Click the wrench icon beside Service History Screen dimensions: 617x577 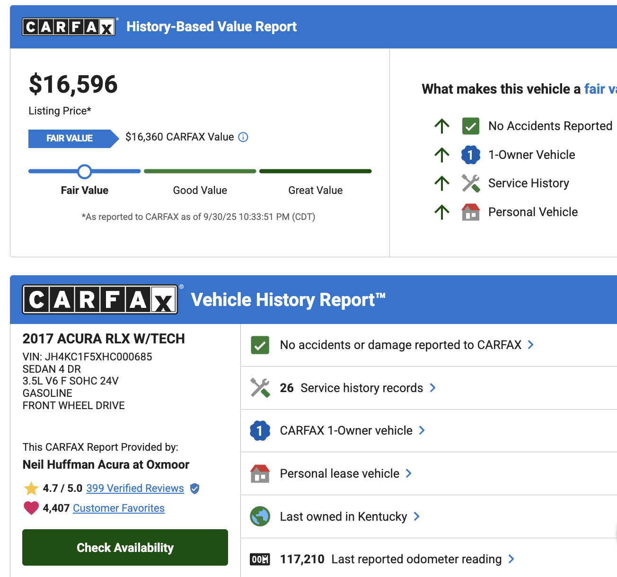(x=471, y=184)
